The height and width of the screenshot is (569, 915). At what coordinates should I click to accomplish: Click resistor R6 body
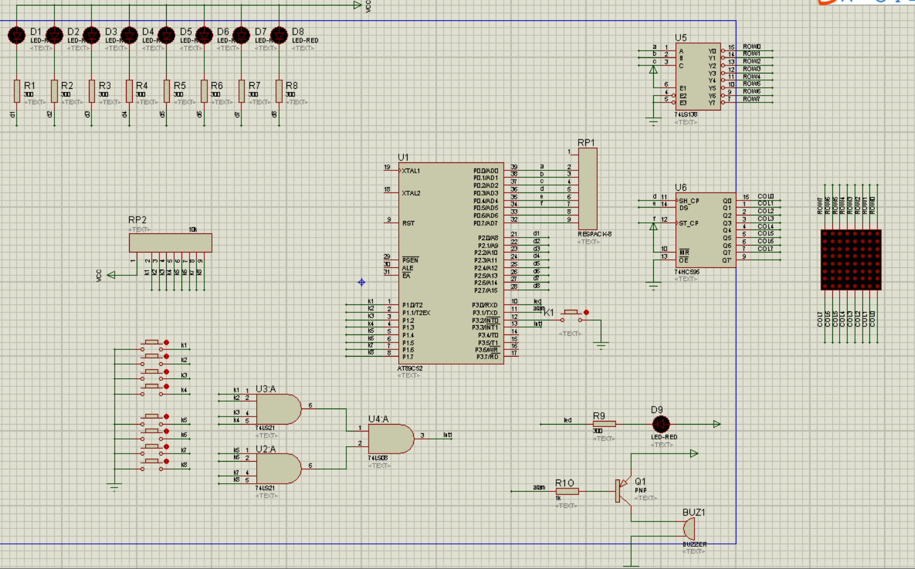pyautogui.click(x=204, y=91)
